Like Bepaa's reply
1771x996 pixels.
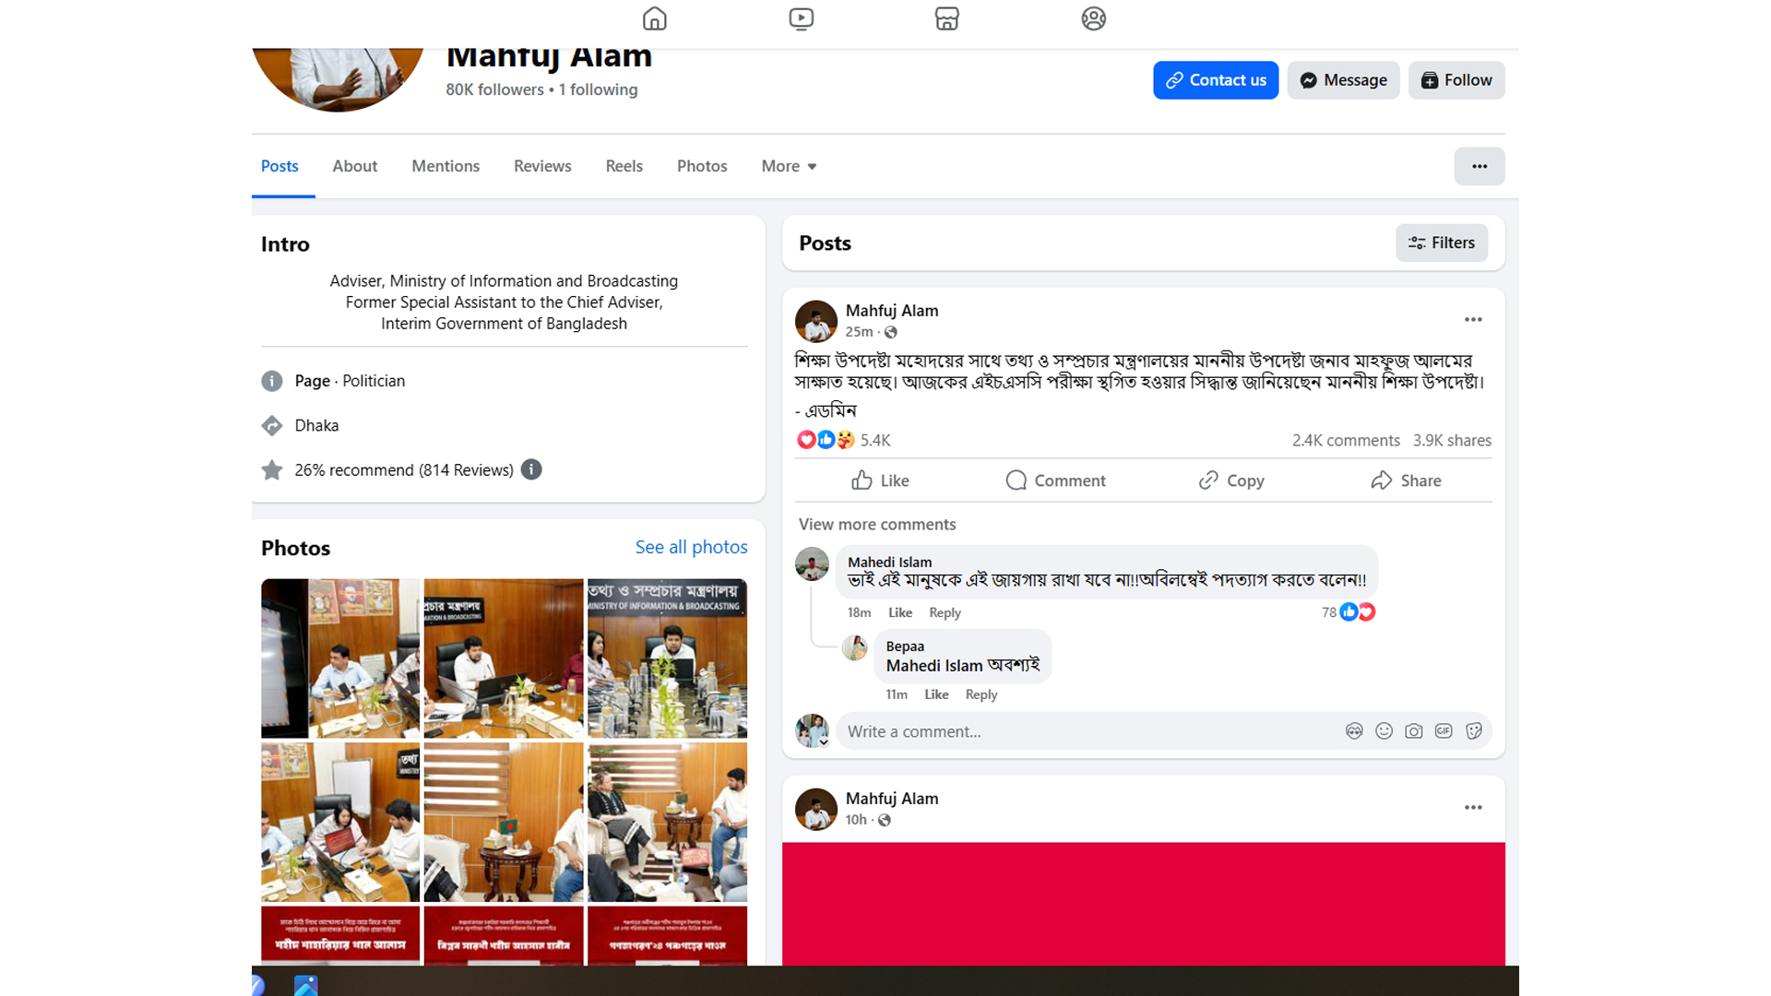click(x=936, y=694)
